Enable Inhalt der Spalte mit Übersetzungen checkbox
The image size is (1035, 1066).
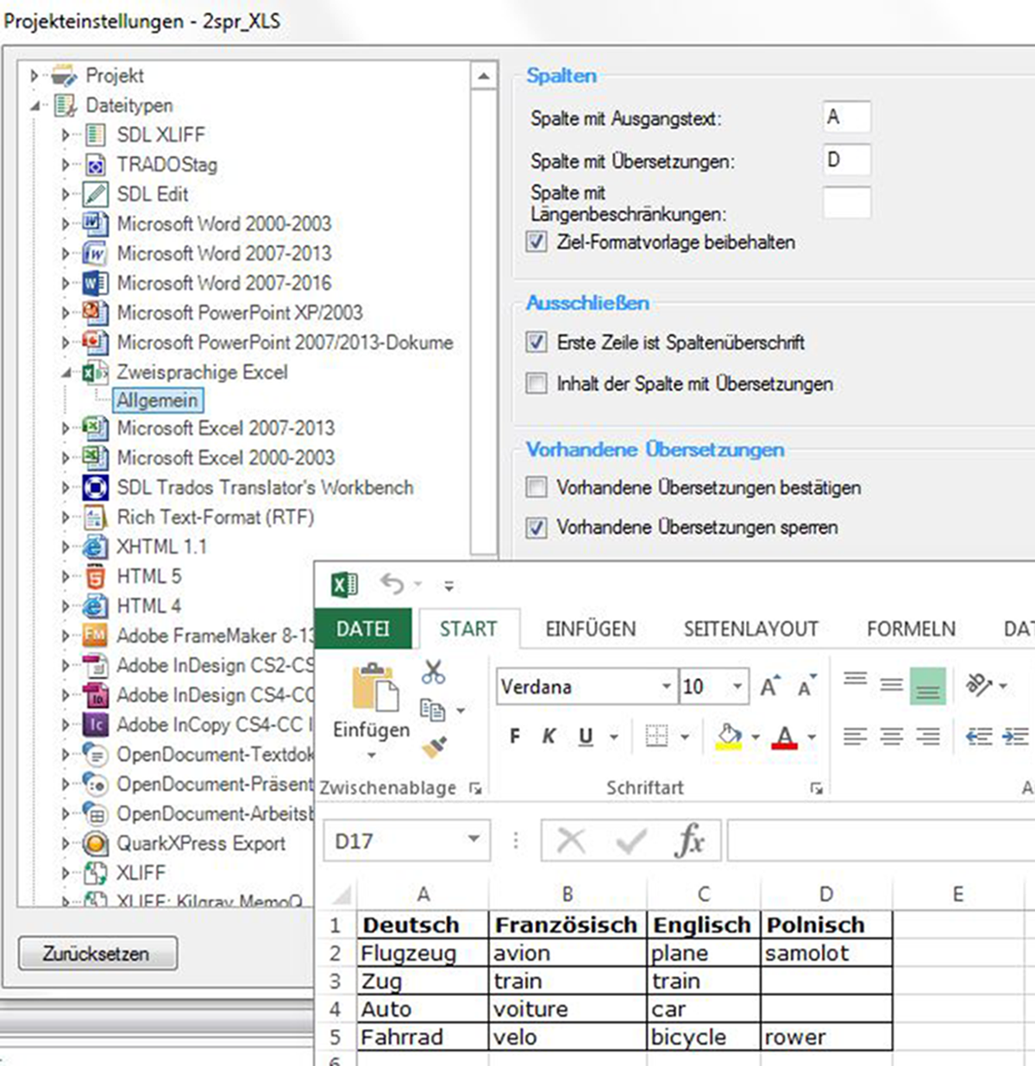pos(536,383)
